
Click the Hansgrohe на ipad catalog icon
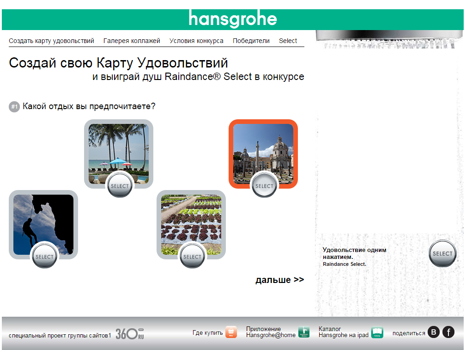(x=376, y=331)
